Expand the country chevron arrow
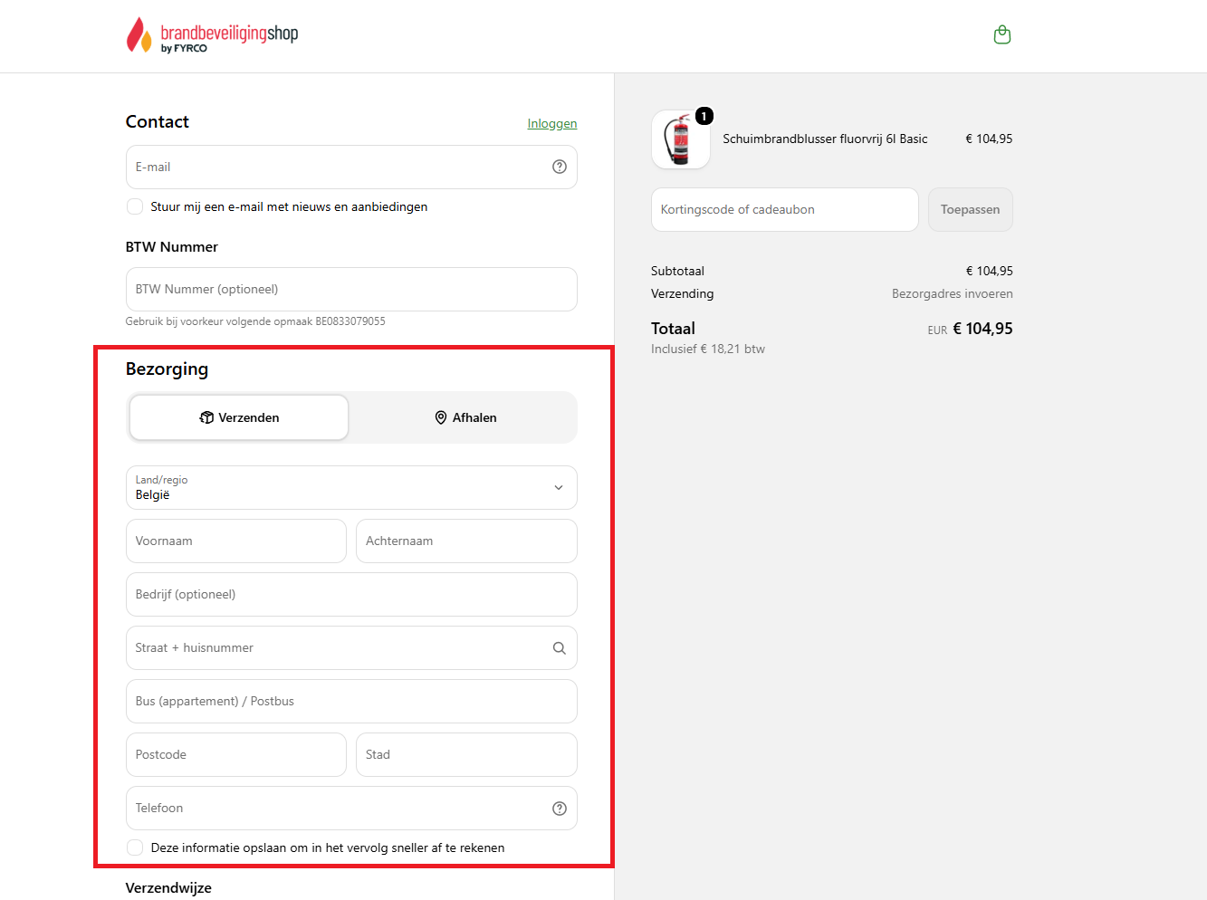This screenshot has height=900, width=1207. (x=559, y=488)
